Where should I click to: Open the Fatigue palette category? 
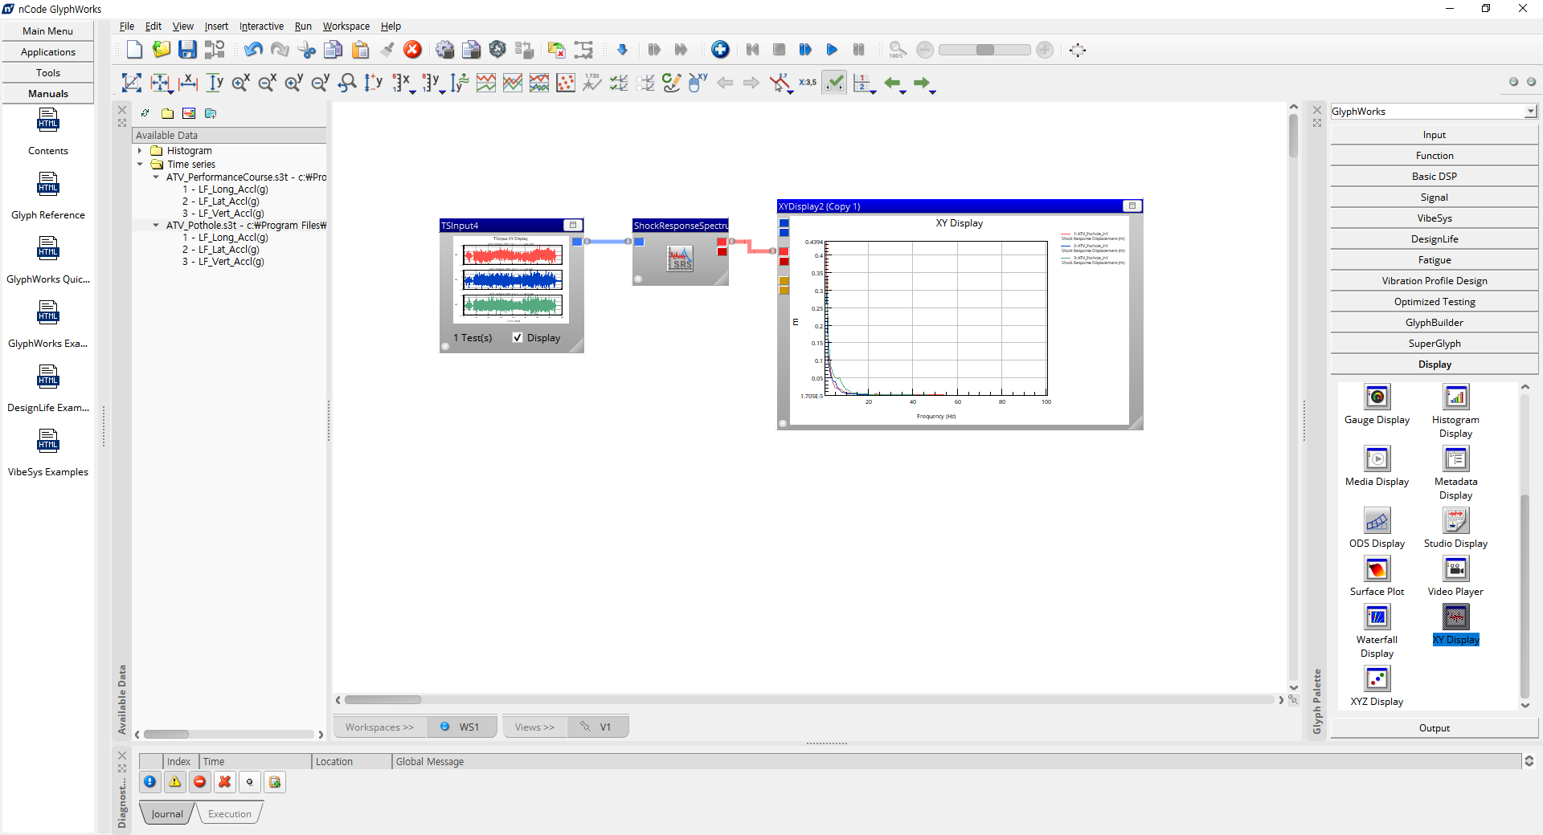tap(1435, 260)
